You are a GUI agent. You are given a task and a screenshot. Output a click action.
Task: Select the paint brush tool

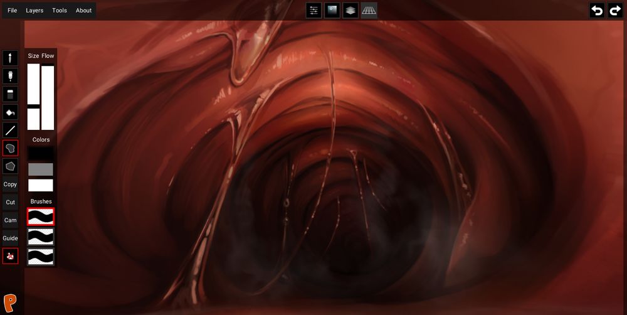(x=10, y=58)
